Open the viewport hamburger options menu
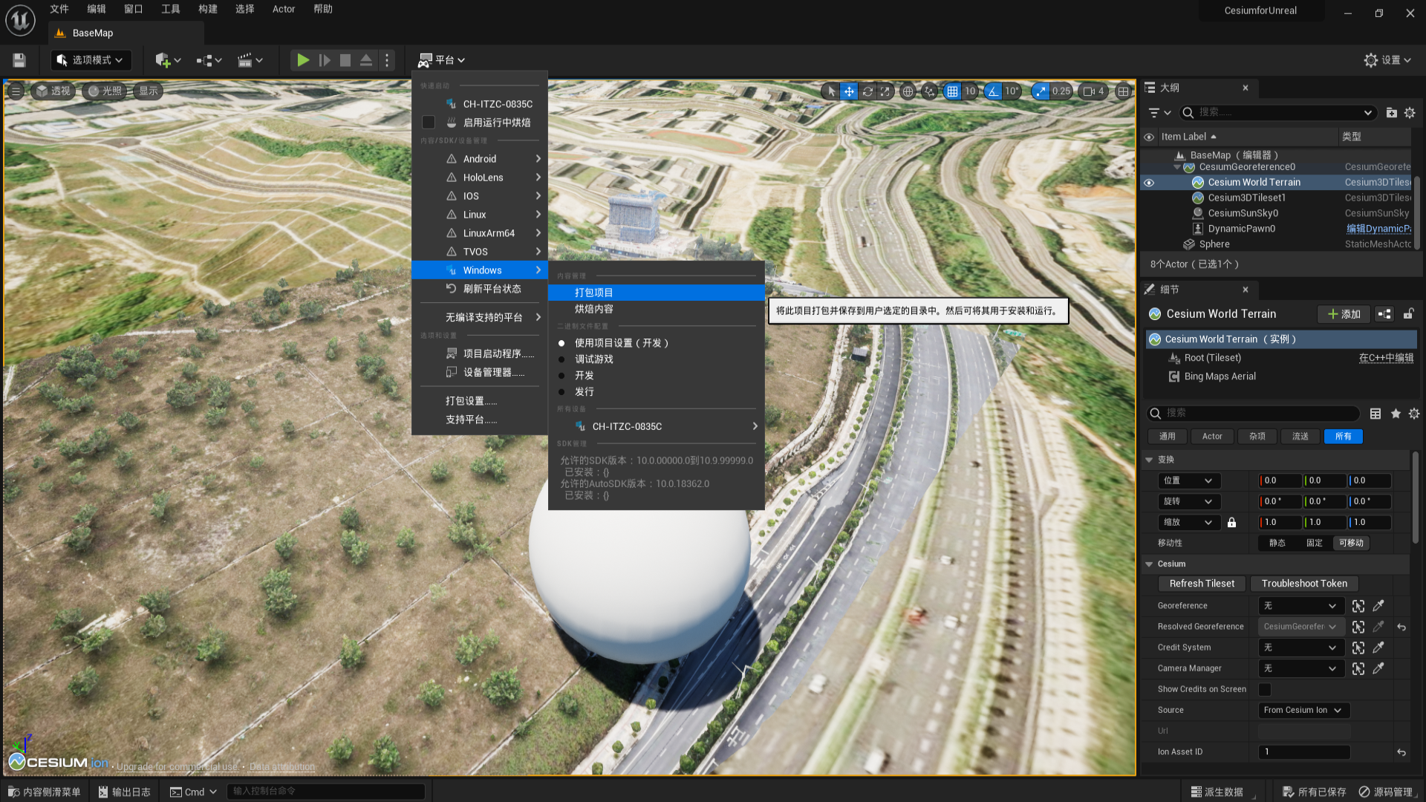Image resolution: width=1426 pixels, height=802 pixels. point(16,91)
